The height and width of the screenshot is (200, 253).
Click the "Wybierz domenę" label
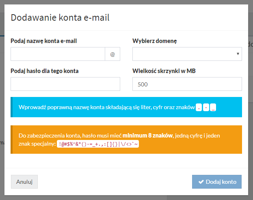pos(155,41)
